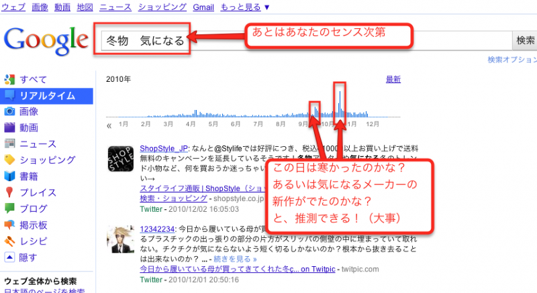Click the レシピ utensils icon
The width and height of the screenshot is (537, 293).
tap(9, 241)
